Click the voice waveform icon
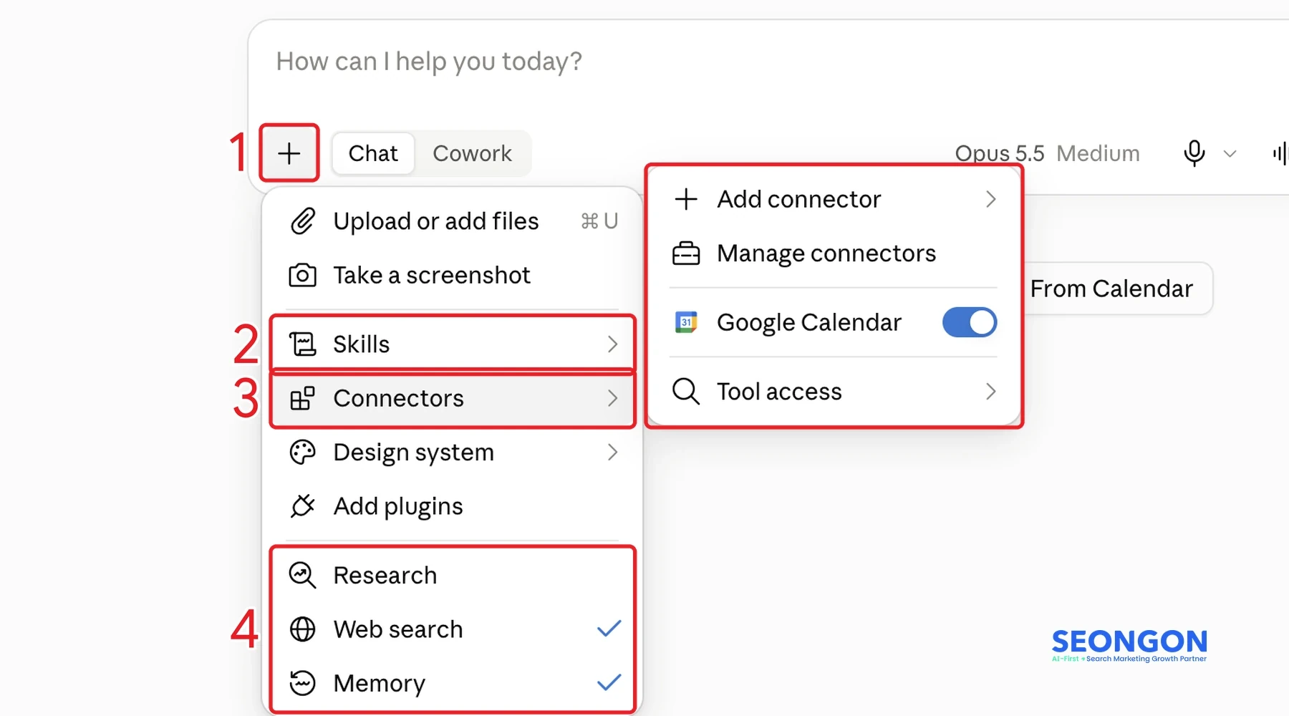The width and height of the screenshot is (1289, 716). [1280, 153]
